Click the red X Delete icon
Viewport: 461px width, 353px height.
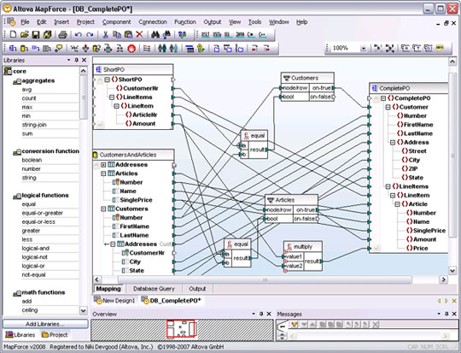[139, 35]
